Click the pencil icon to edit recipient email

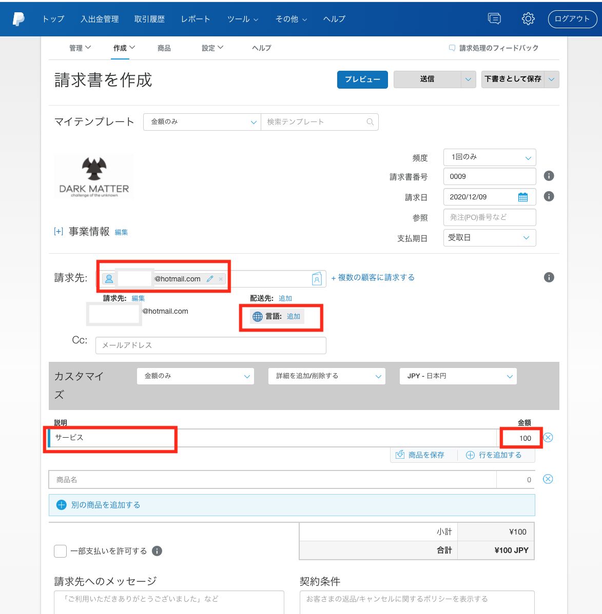click(x=210, y=279)
